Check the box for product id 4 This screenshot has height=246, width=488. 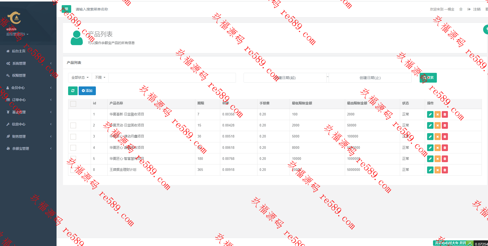73,148
